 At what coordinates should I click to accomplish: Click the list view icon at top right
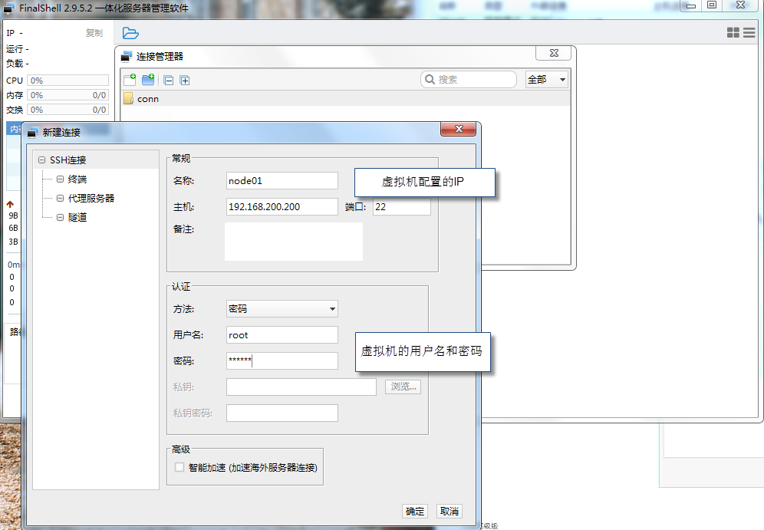(749, 32)
